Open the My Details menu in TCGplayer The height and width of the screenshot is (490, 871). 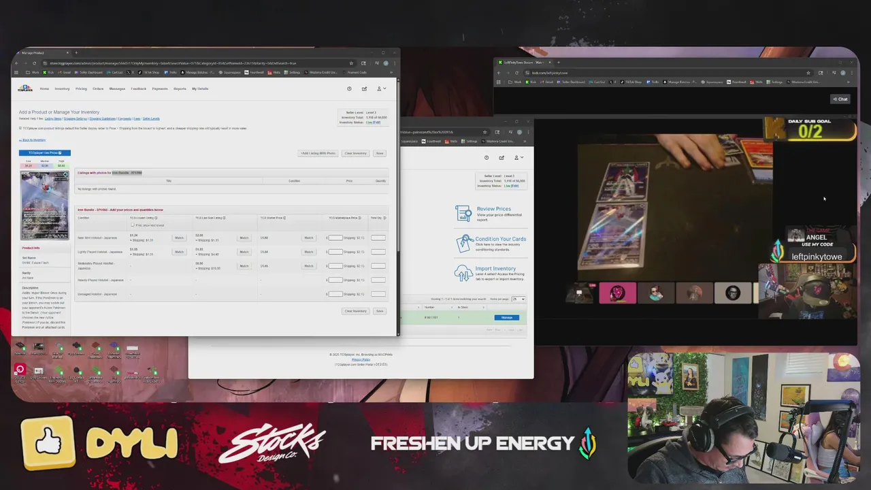pos(200,88)
